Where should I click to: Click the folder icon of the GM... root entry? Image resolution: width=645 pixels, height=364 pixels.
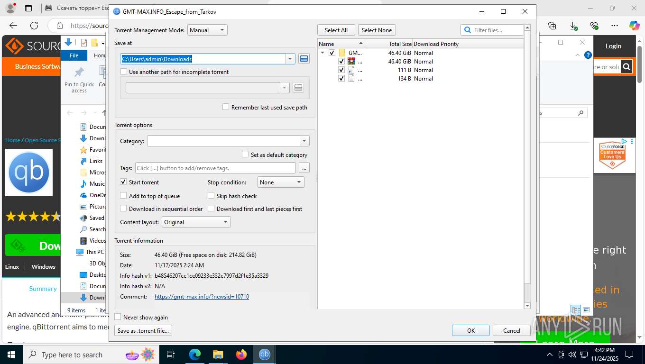(x=342, y=53)
